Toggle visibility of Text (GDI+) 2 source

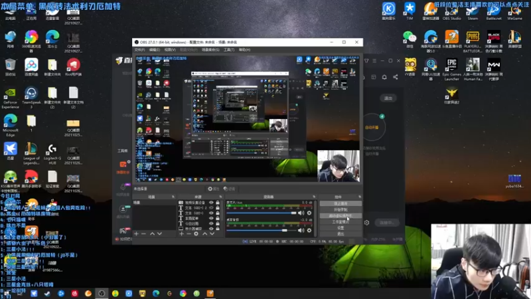tap(211, 208)
